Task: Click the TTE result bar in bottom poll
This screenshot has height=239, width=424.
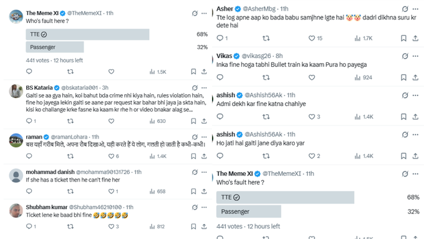Action: (x=286, y=197)
